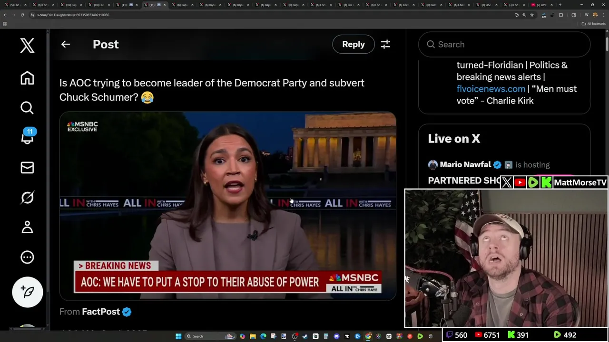
Task: Open the Windows Start button
Action: (x=178, y=336)
